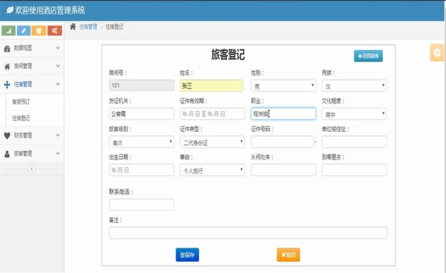Click the 证件号码 input field

tap(282, 142)
